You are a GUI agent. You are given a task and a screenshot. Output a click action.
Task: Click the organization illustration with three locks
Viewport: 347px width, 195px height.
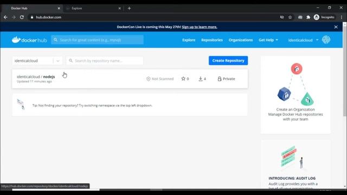point(295,84)
